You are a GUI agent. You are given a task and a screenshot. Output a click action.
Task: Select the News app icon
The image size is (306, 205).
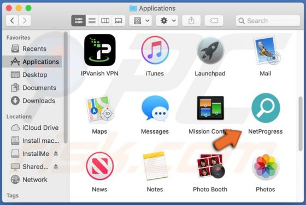[99, 166]
